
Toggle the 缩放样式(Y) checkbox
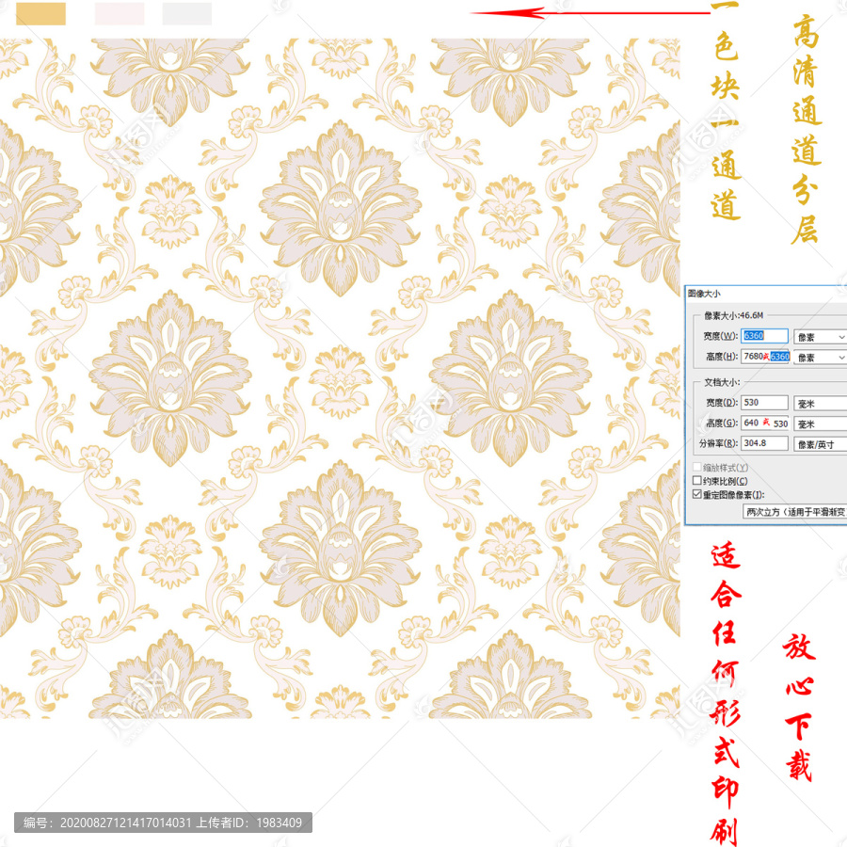click(697, 467)
